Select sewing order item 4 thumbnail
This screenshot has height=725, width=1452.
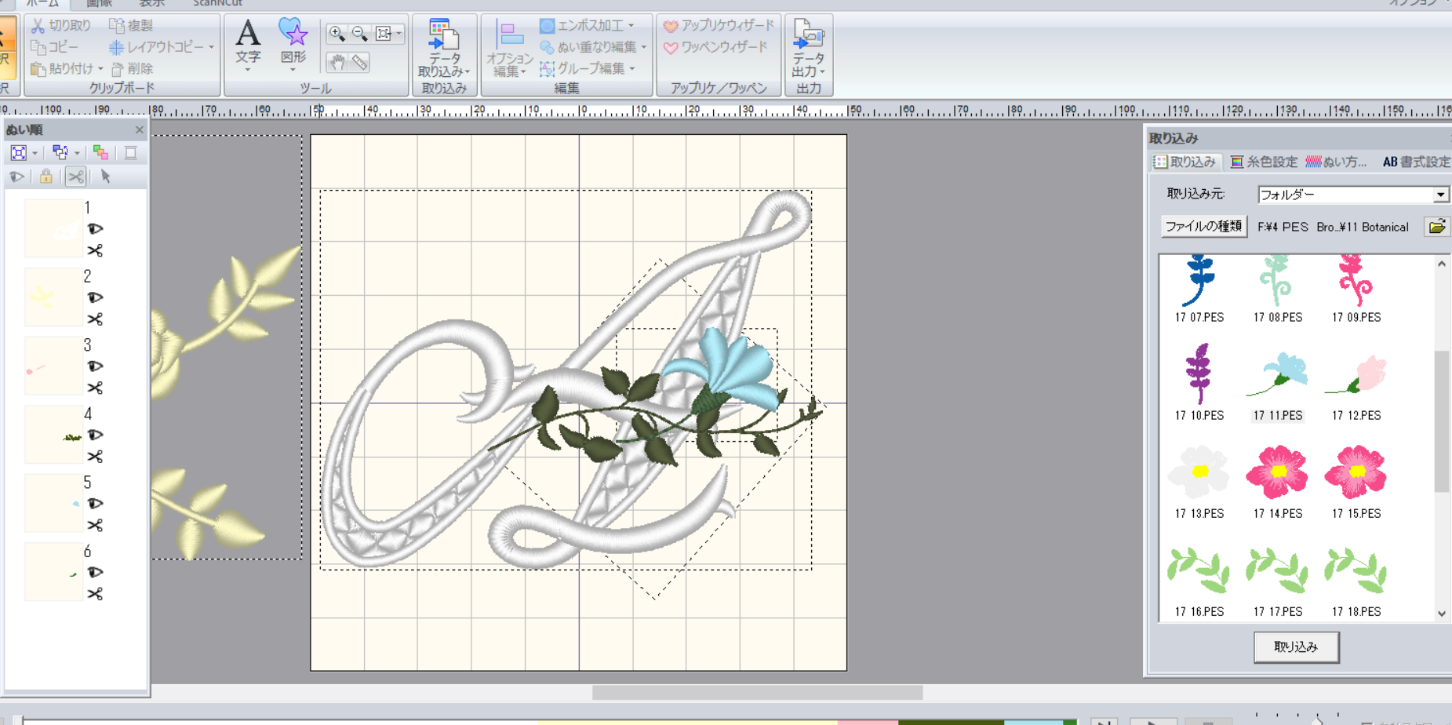[53, 435]
